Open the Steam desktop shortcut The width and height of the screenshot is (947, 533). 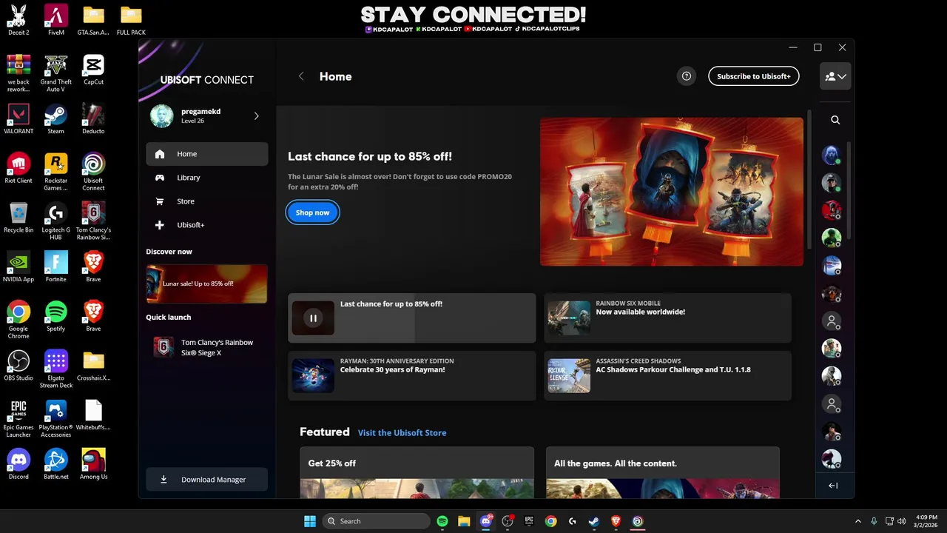click(55, 118)
